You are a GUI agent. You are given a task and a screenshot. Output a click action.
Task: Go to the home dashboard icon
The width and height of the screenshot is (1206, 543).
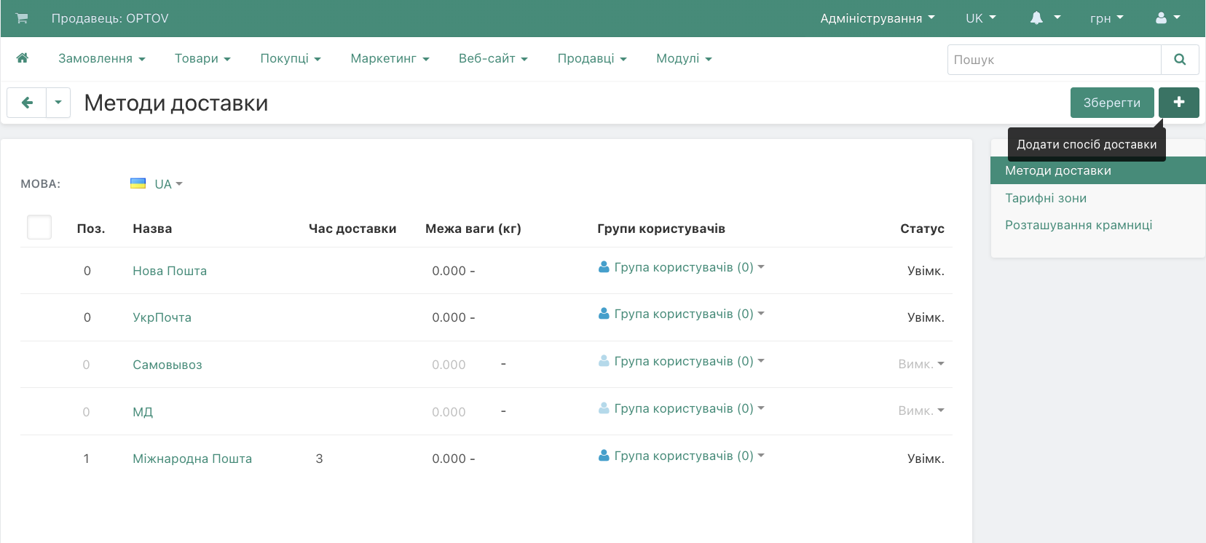23,58
